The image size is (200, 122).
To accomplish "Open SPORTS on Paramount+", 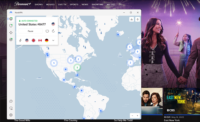I will tap(74, 4).
